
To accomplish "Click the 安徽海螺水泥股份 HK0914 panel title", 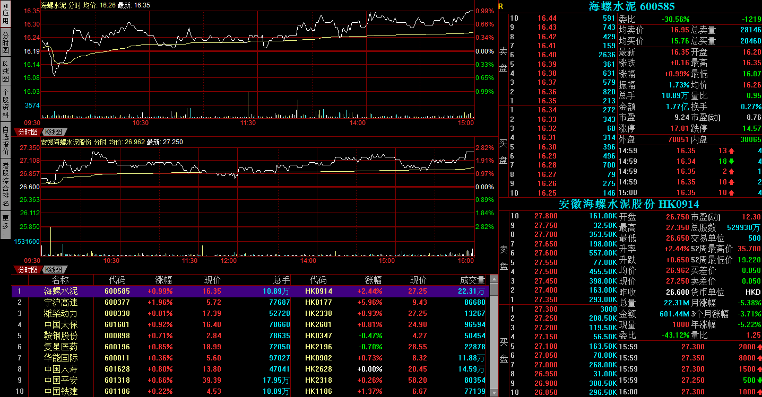I will 629,204.
